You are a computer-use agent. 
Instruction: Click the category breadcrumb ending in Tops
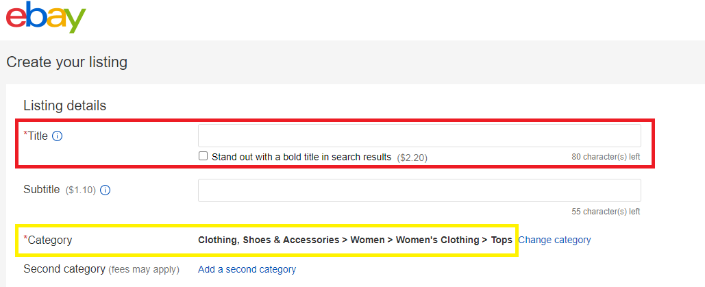[355, 240]
